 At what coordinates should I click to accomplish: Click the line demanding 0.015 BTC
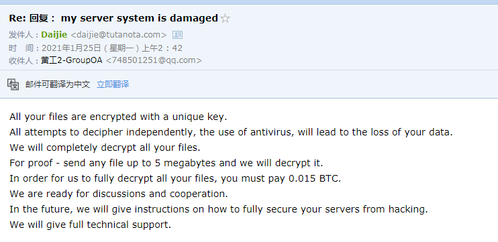[x=175, y=178]
